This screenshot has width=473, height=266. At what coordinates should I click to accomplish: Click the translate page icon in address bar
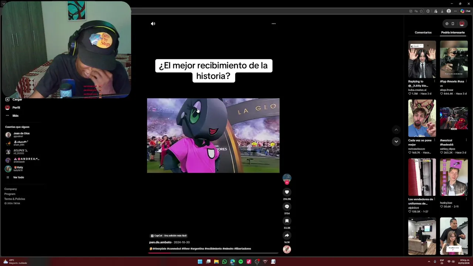416,11
